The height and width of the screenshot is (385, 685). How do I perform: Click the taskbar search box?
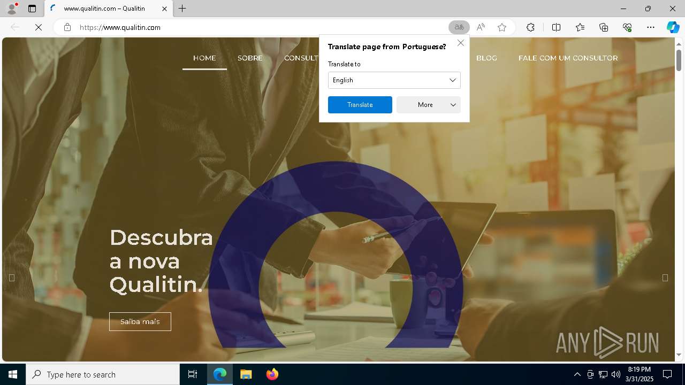coord(103,374)
